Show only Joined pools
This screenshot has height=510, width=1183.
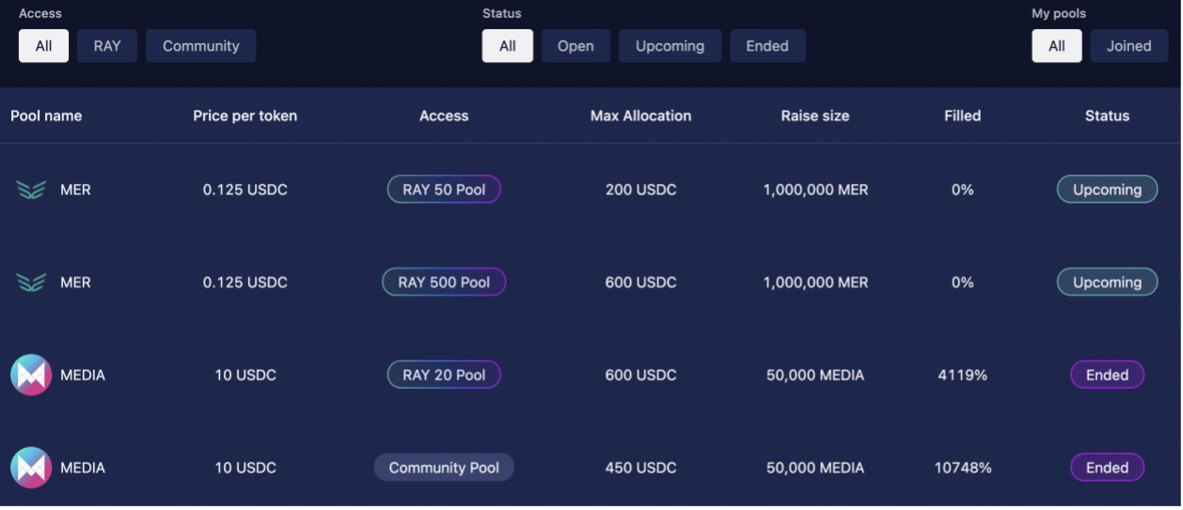(1128, 46)
